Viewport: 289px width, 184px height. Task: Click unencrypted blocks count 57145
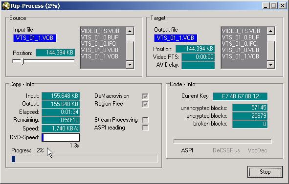click(x=250, y=108)
